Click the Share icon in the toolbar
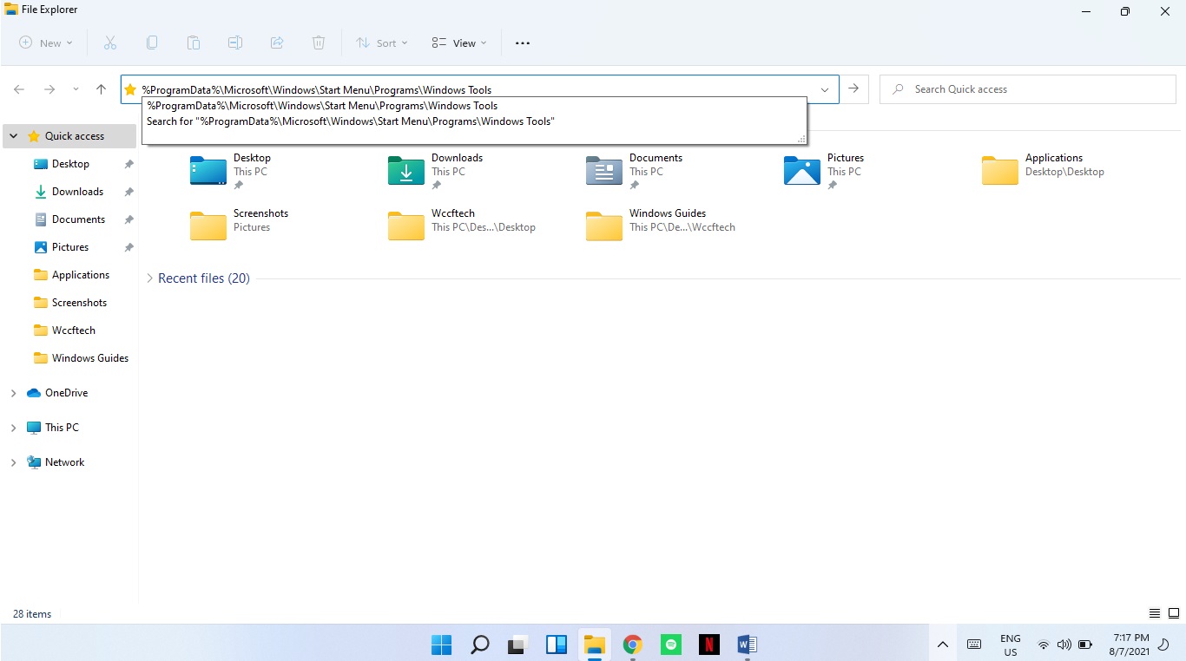This screenshot has height=661, width=1186. coord(276,43)
